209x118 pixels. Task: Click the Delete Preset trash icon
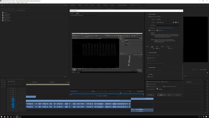[x=178, y=22]
